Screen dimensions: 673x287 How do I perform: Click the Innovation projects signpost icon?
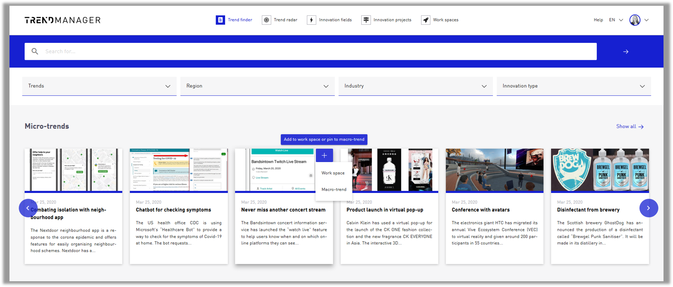[x=366, y=20]
